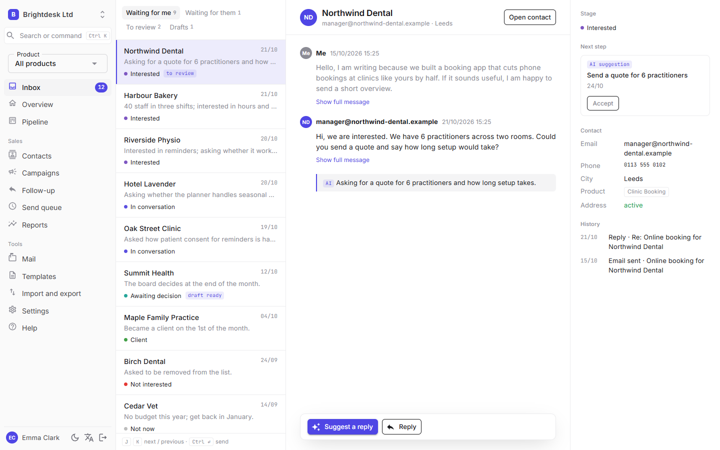Open the Pipeline menu item

tap(57, 121)
